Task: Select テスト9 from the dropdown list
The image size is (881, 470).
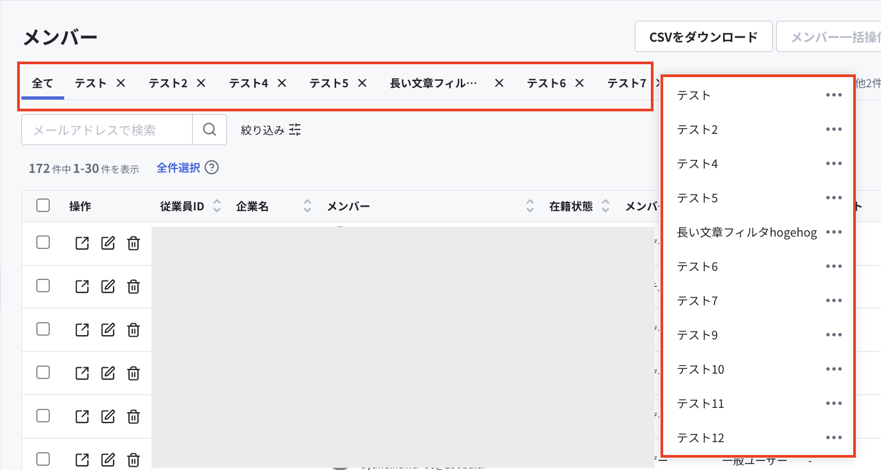Action: pyautogui.click(x=697, y=335)
